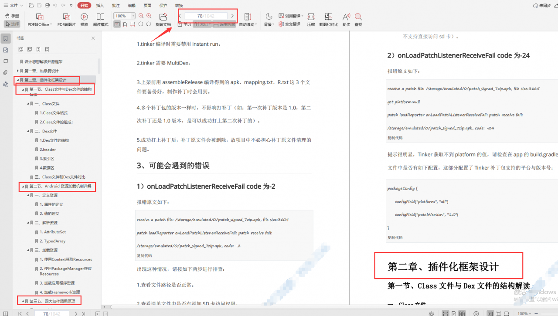Click the redo arrow icon
This screenshot has width=558, height=316.
click(63, 5)
